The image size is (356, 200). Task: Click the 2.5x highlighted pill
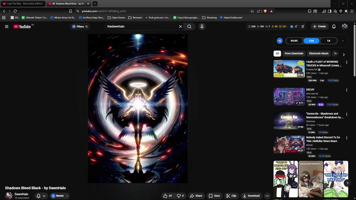point(311,41)
